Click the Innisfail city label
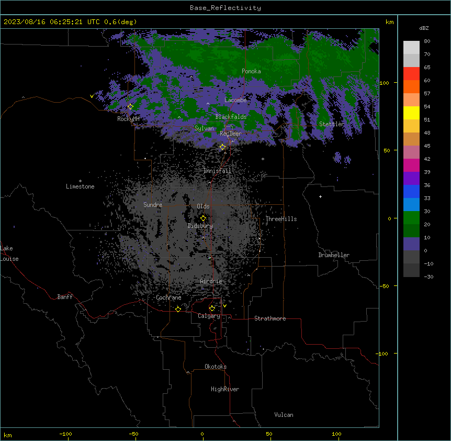Screen dimensions: 451x441 (x=217, y=171)
